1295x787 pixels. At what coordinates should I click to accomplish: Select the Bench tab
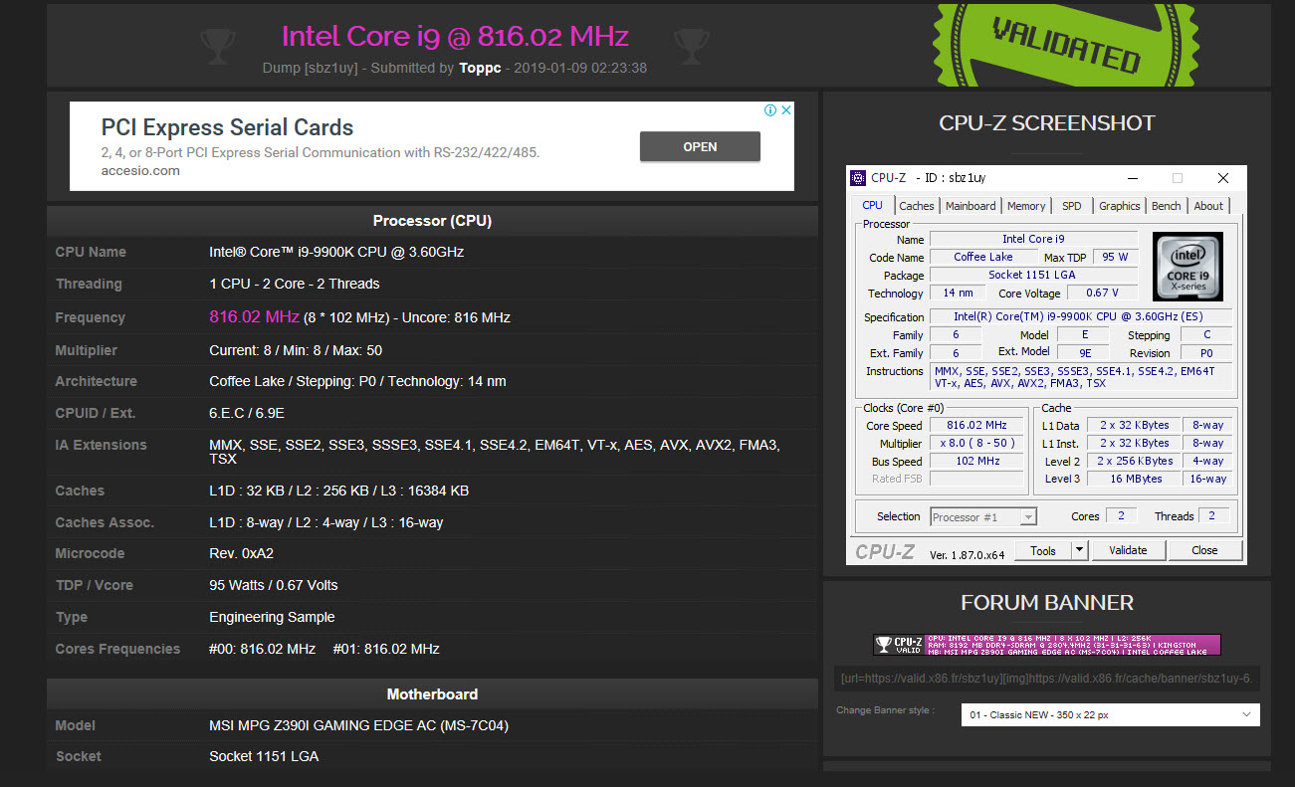tap(1167, 206)
